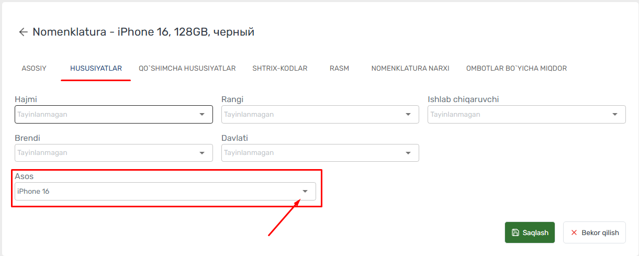639x256 pixels.
Task: Expand the Asos dropdown arrow
Action: (x=305, y=191)
